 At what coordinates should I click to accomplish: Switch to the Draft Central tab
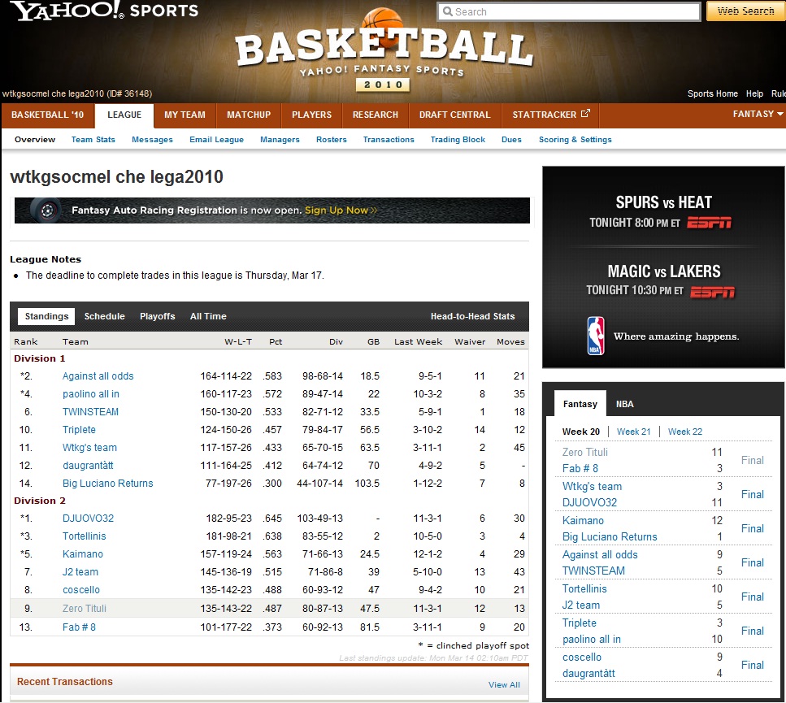pyautogui.click(x=454, y=115)
